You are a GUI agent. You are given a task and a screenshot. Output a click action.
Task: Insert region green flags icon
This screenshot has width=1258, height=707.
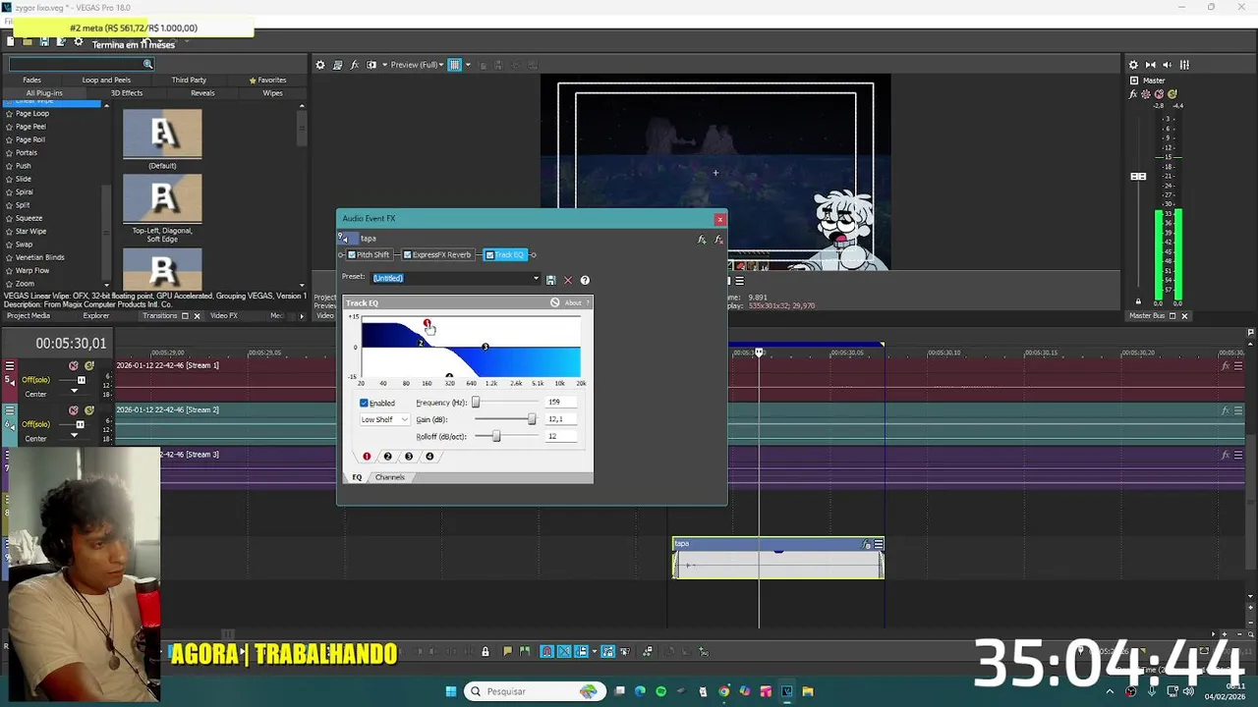click(x=525, y=651)
